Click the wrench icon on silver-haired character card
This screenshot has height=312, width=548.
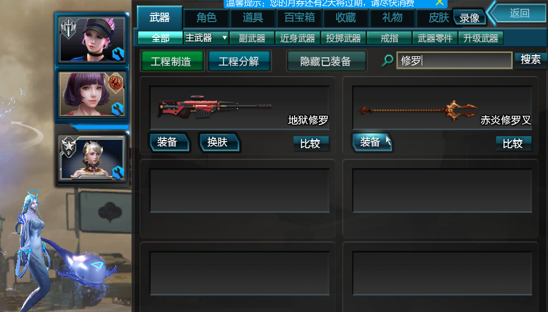point(119,173)
